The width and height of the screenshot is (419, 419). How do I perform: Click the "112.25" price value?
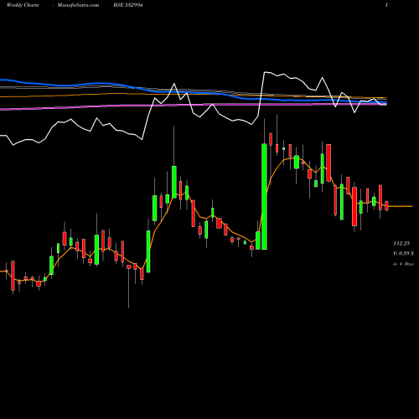click(401, 244)
